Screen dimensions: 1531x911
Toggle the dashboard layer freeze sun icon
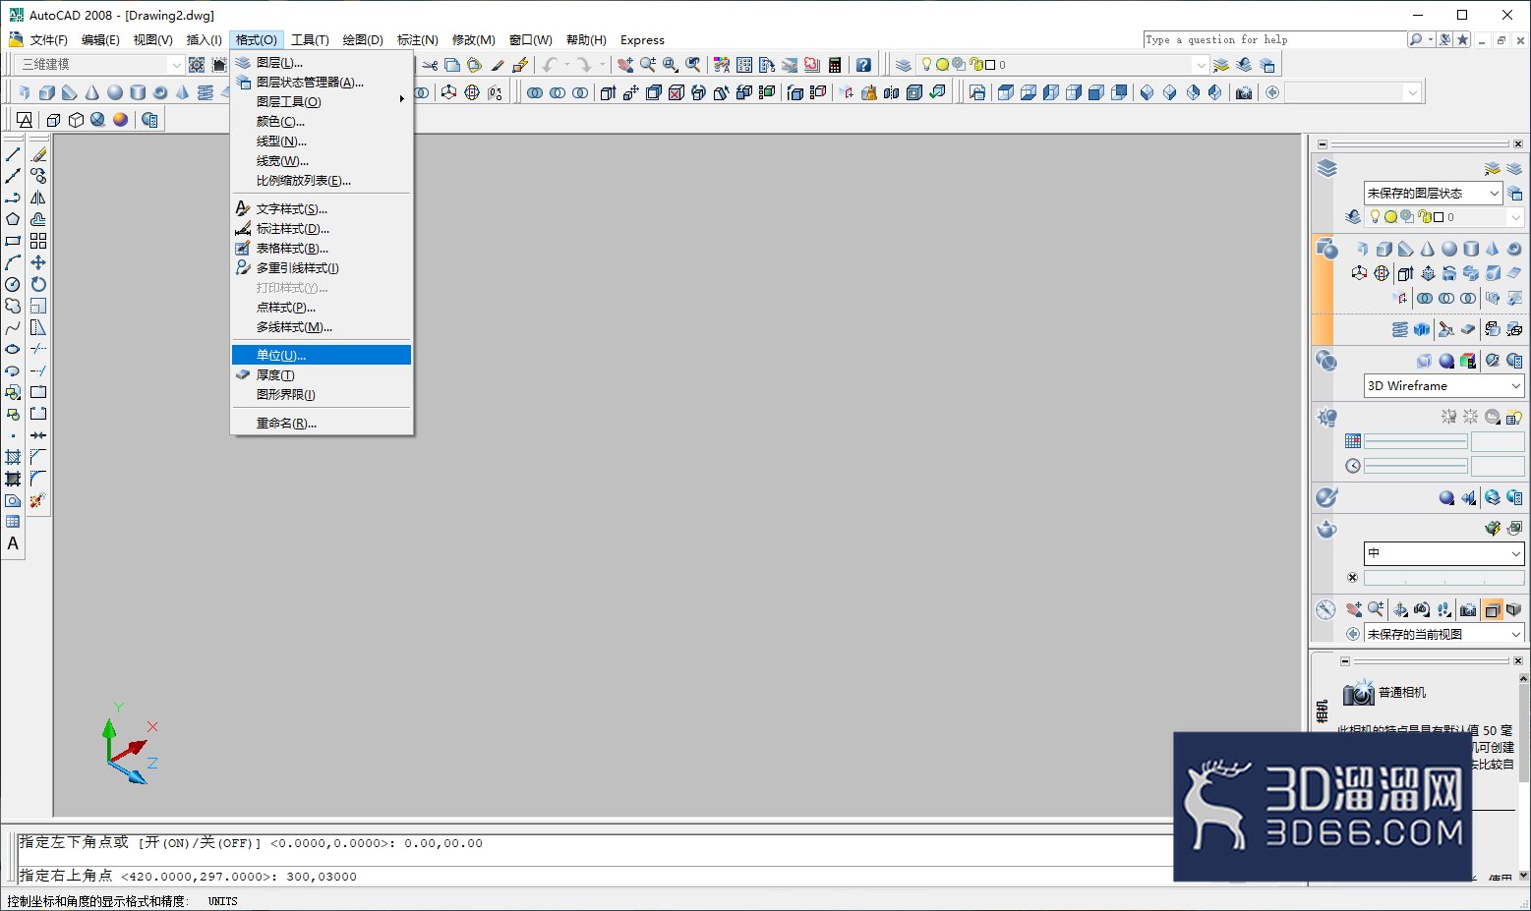1390,217
